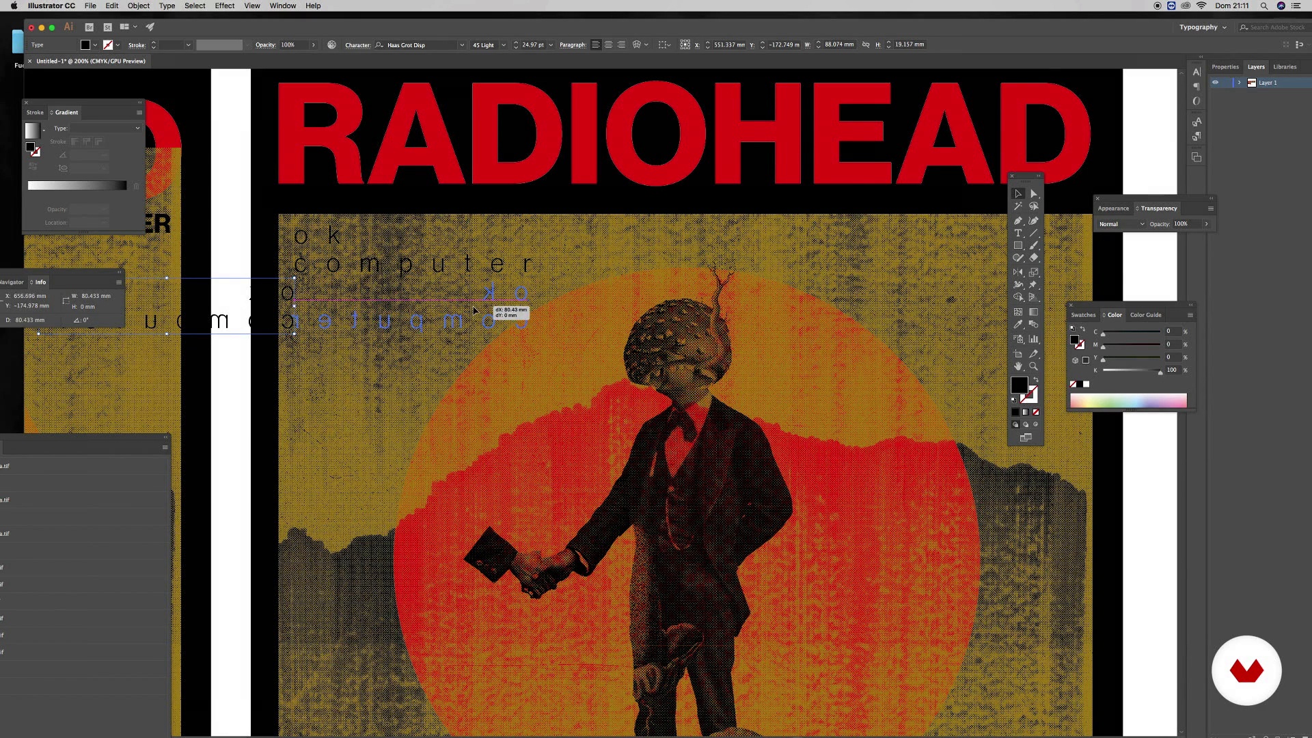Screen dimensions: 1312x738
Task: Open the 45 Light font style dropdown
Action: [x=504, y=45]
